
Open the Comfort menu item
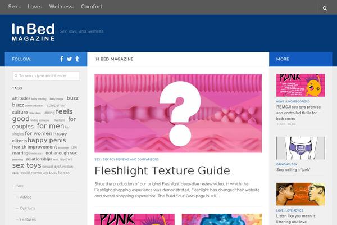point(92,7)
